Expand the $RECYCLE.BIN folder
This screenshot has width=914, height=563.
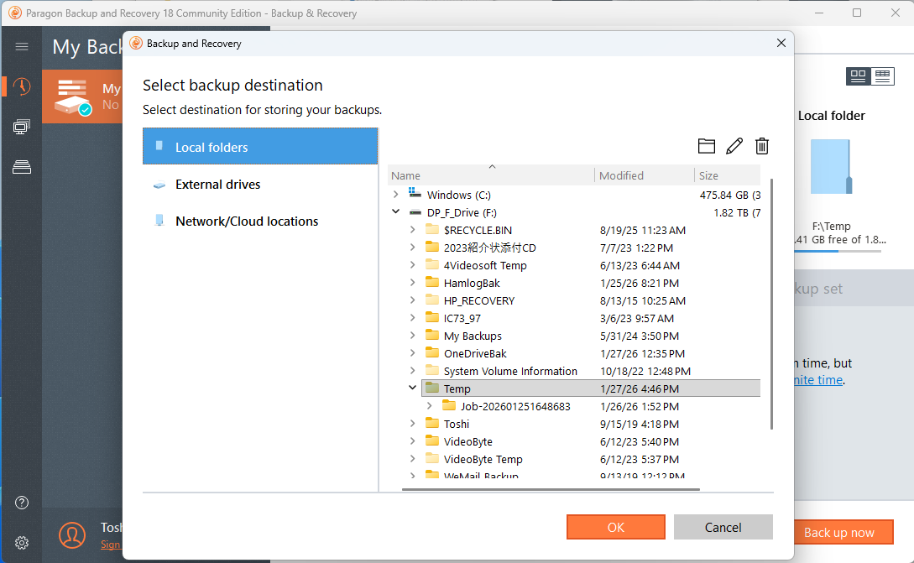[x=413, y=230]
